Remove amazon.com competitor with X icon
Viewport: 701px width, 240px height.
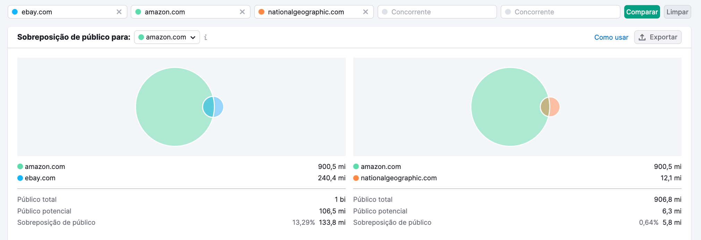click(242, 12)
